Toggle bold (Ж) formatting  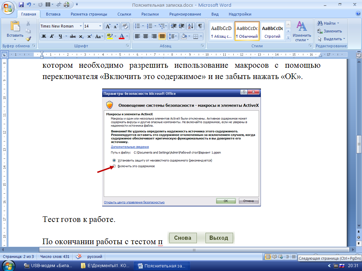click(43, 36)
